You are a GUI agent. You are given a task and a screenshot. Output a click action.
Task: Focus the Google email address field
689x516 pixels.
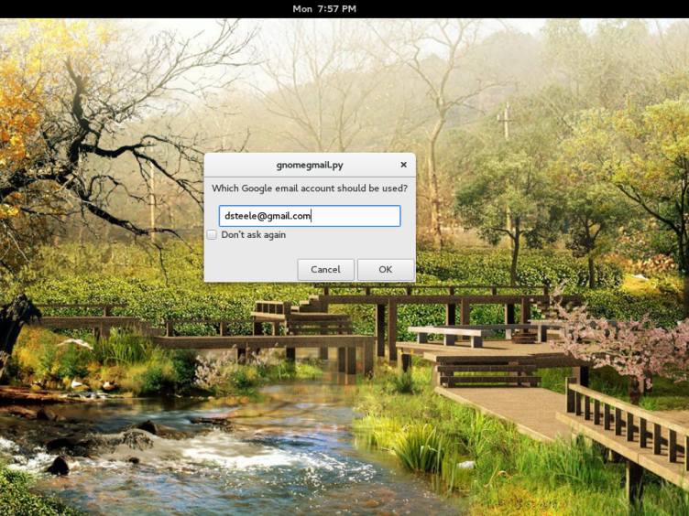(x=309, y=216)
